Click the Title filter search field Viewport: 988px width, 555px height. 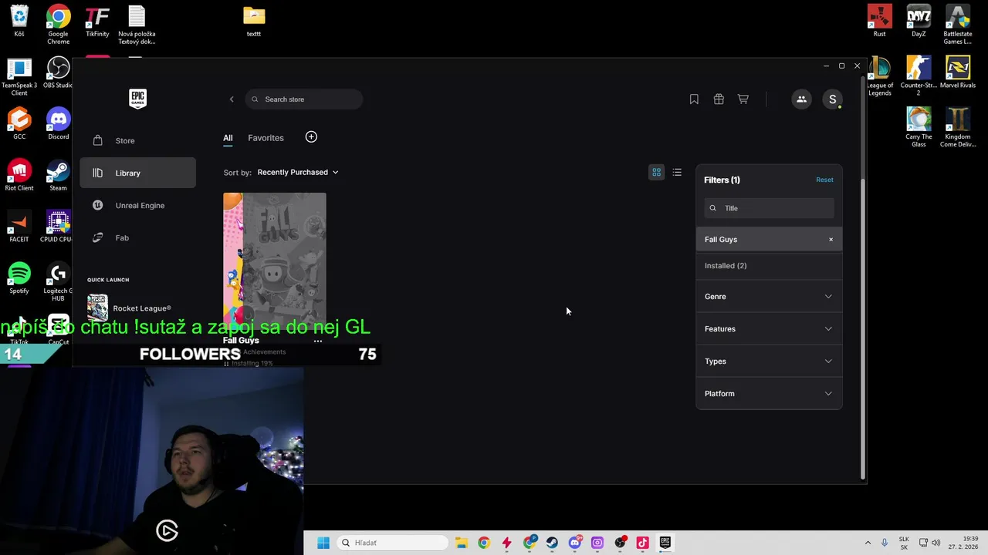(769, 208)
